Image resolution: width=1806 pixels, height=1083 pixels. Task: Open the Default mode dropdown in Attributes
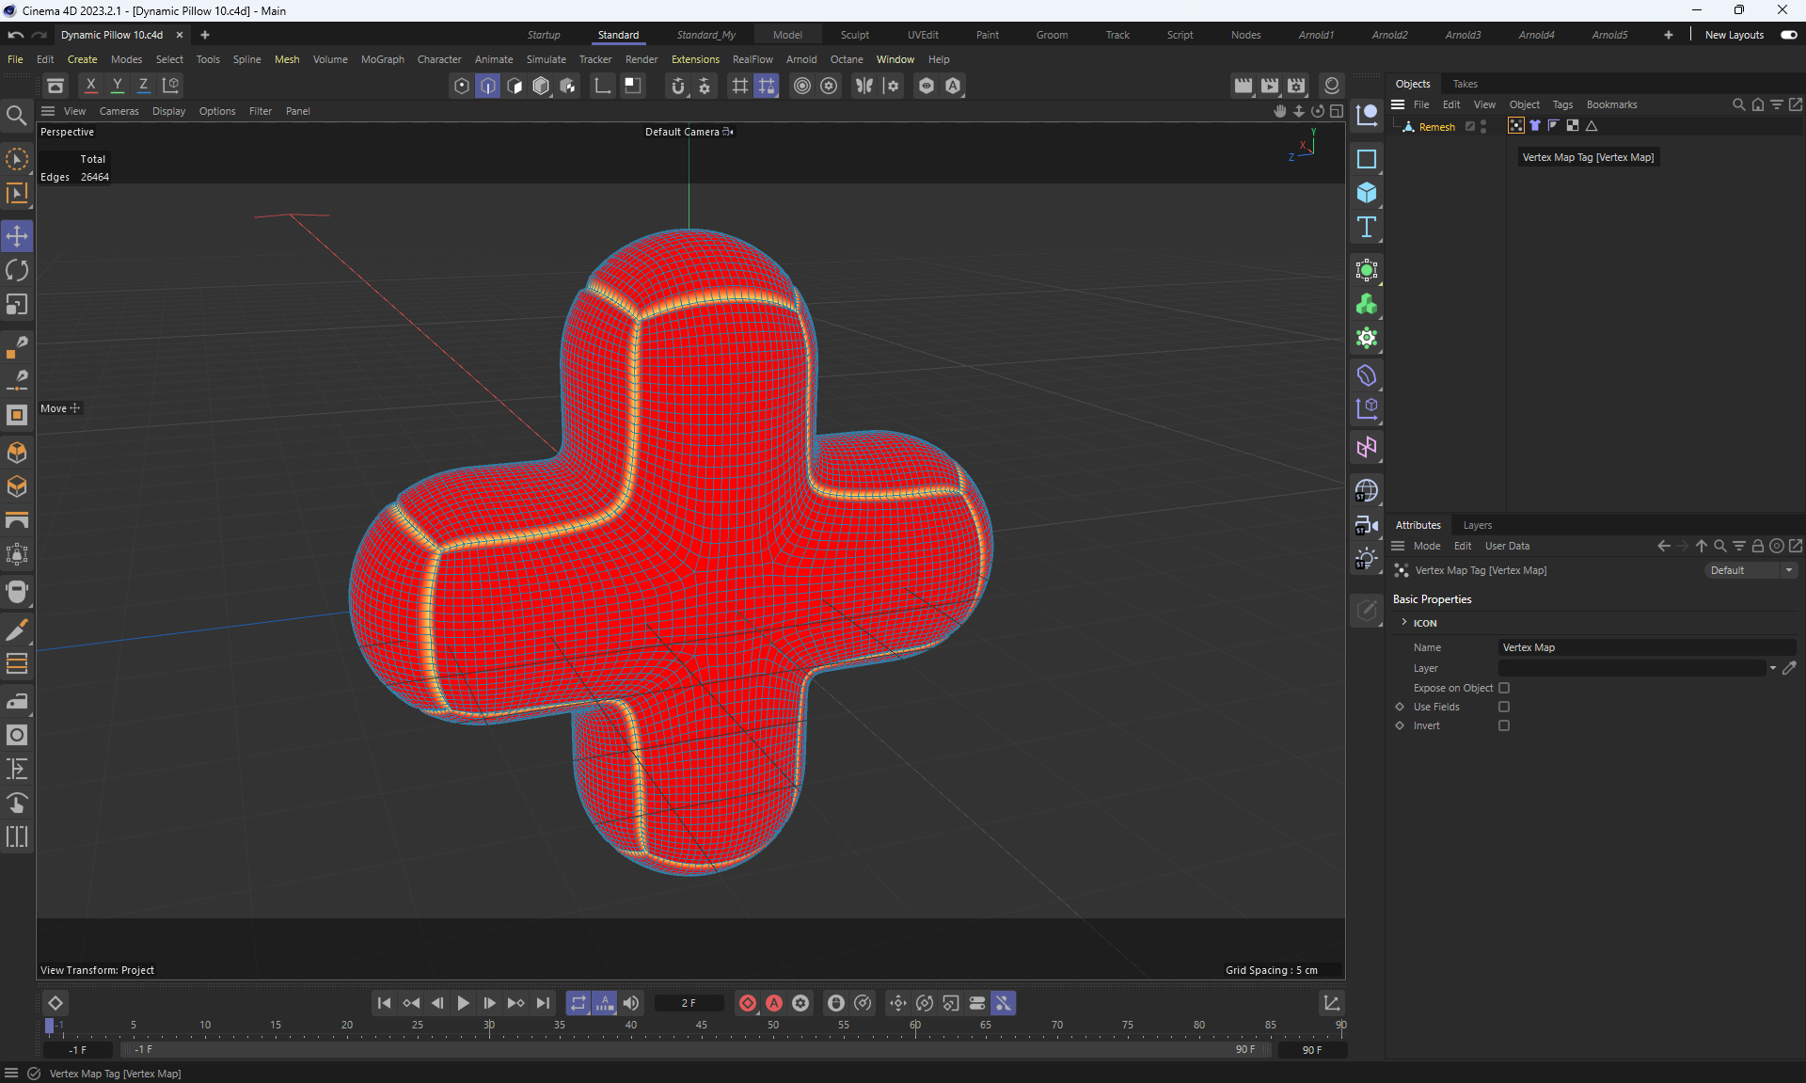(1751, 570)
